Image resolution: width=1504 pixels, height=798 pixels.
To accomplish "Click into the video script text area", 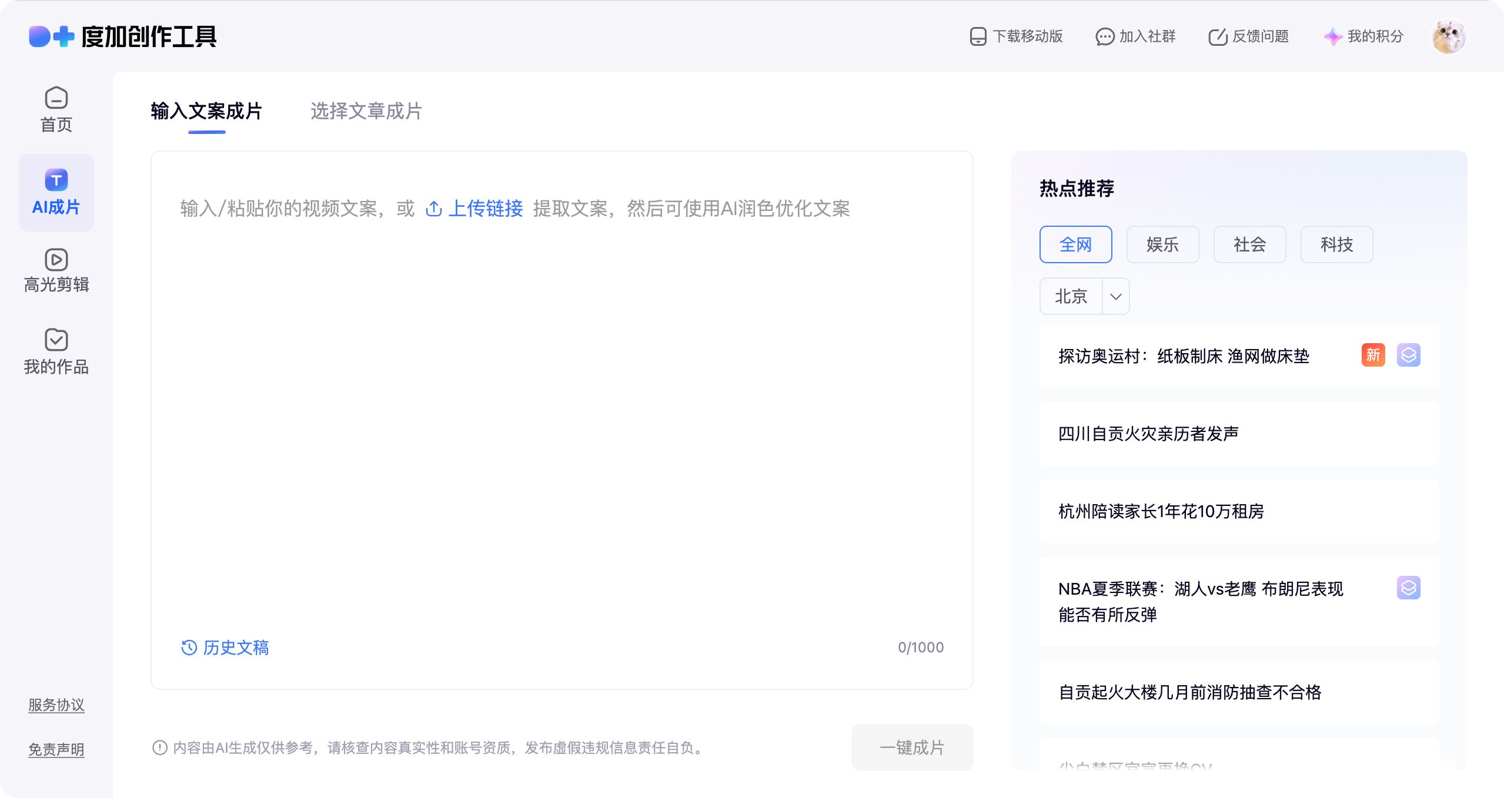I will (562, 411).
